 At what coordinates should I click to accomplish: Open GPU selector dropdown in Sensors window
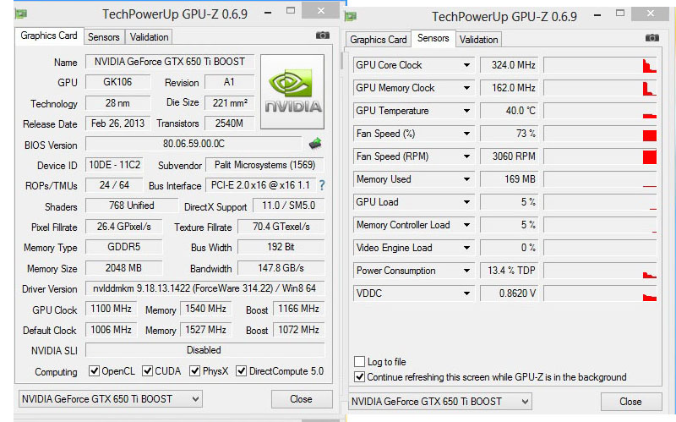pos(440,402)
